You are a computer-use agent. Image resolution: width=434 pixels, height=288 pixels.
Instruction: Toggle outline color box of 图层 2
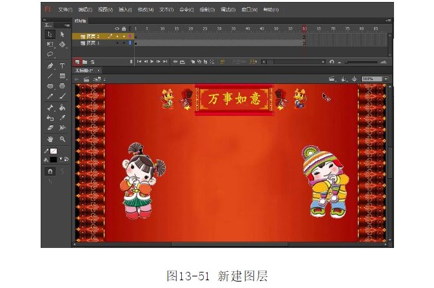click(x=129, y=37)
